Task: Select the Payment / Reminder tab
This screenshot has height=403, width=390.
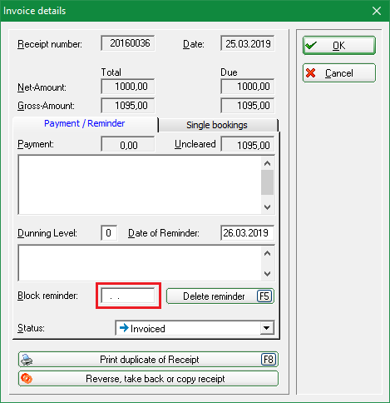Action: (x=85, y=124)
